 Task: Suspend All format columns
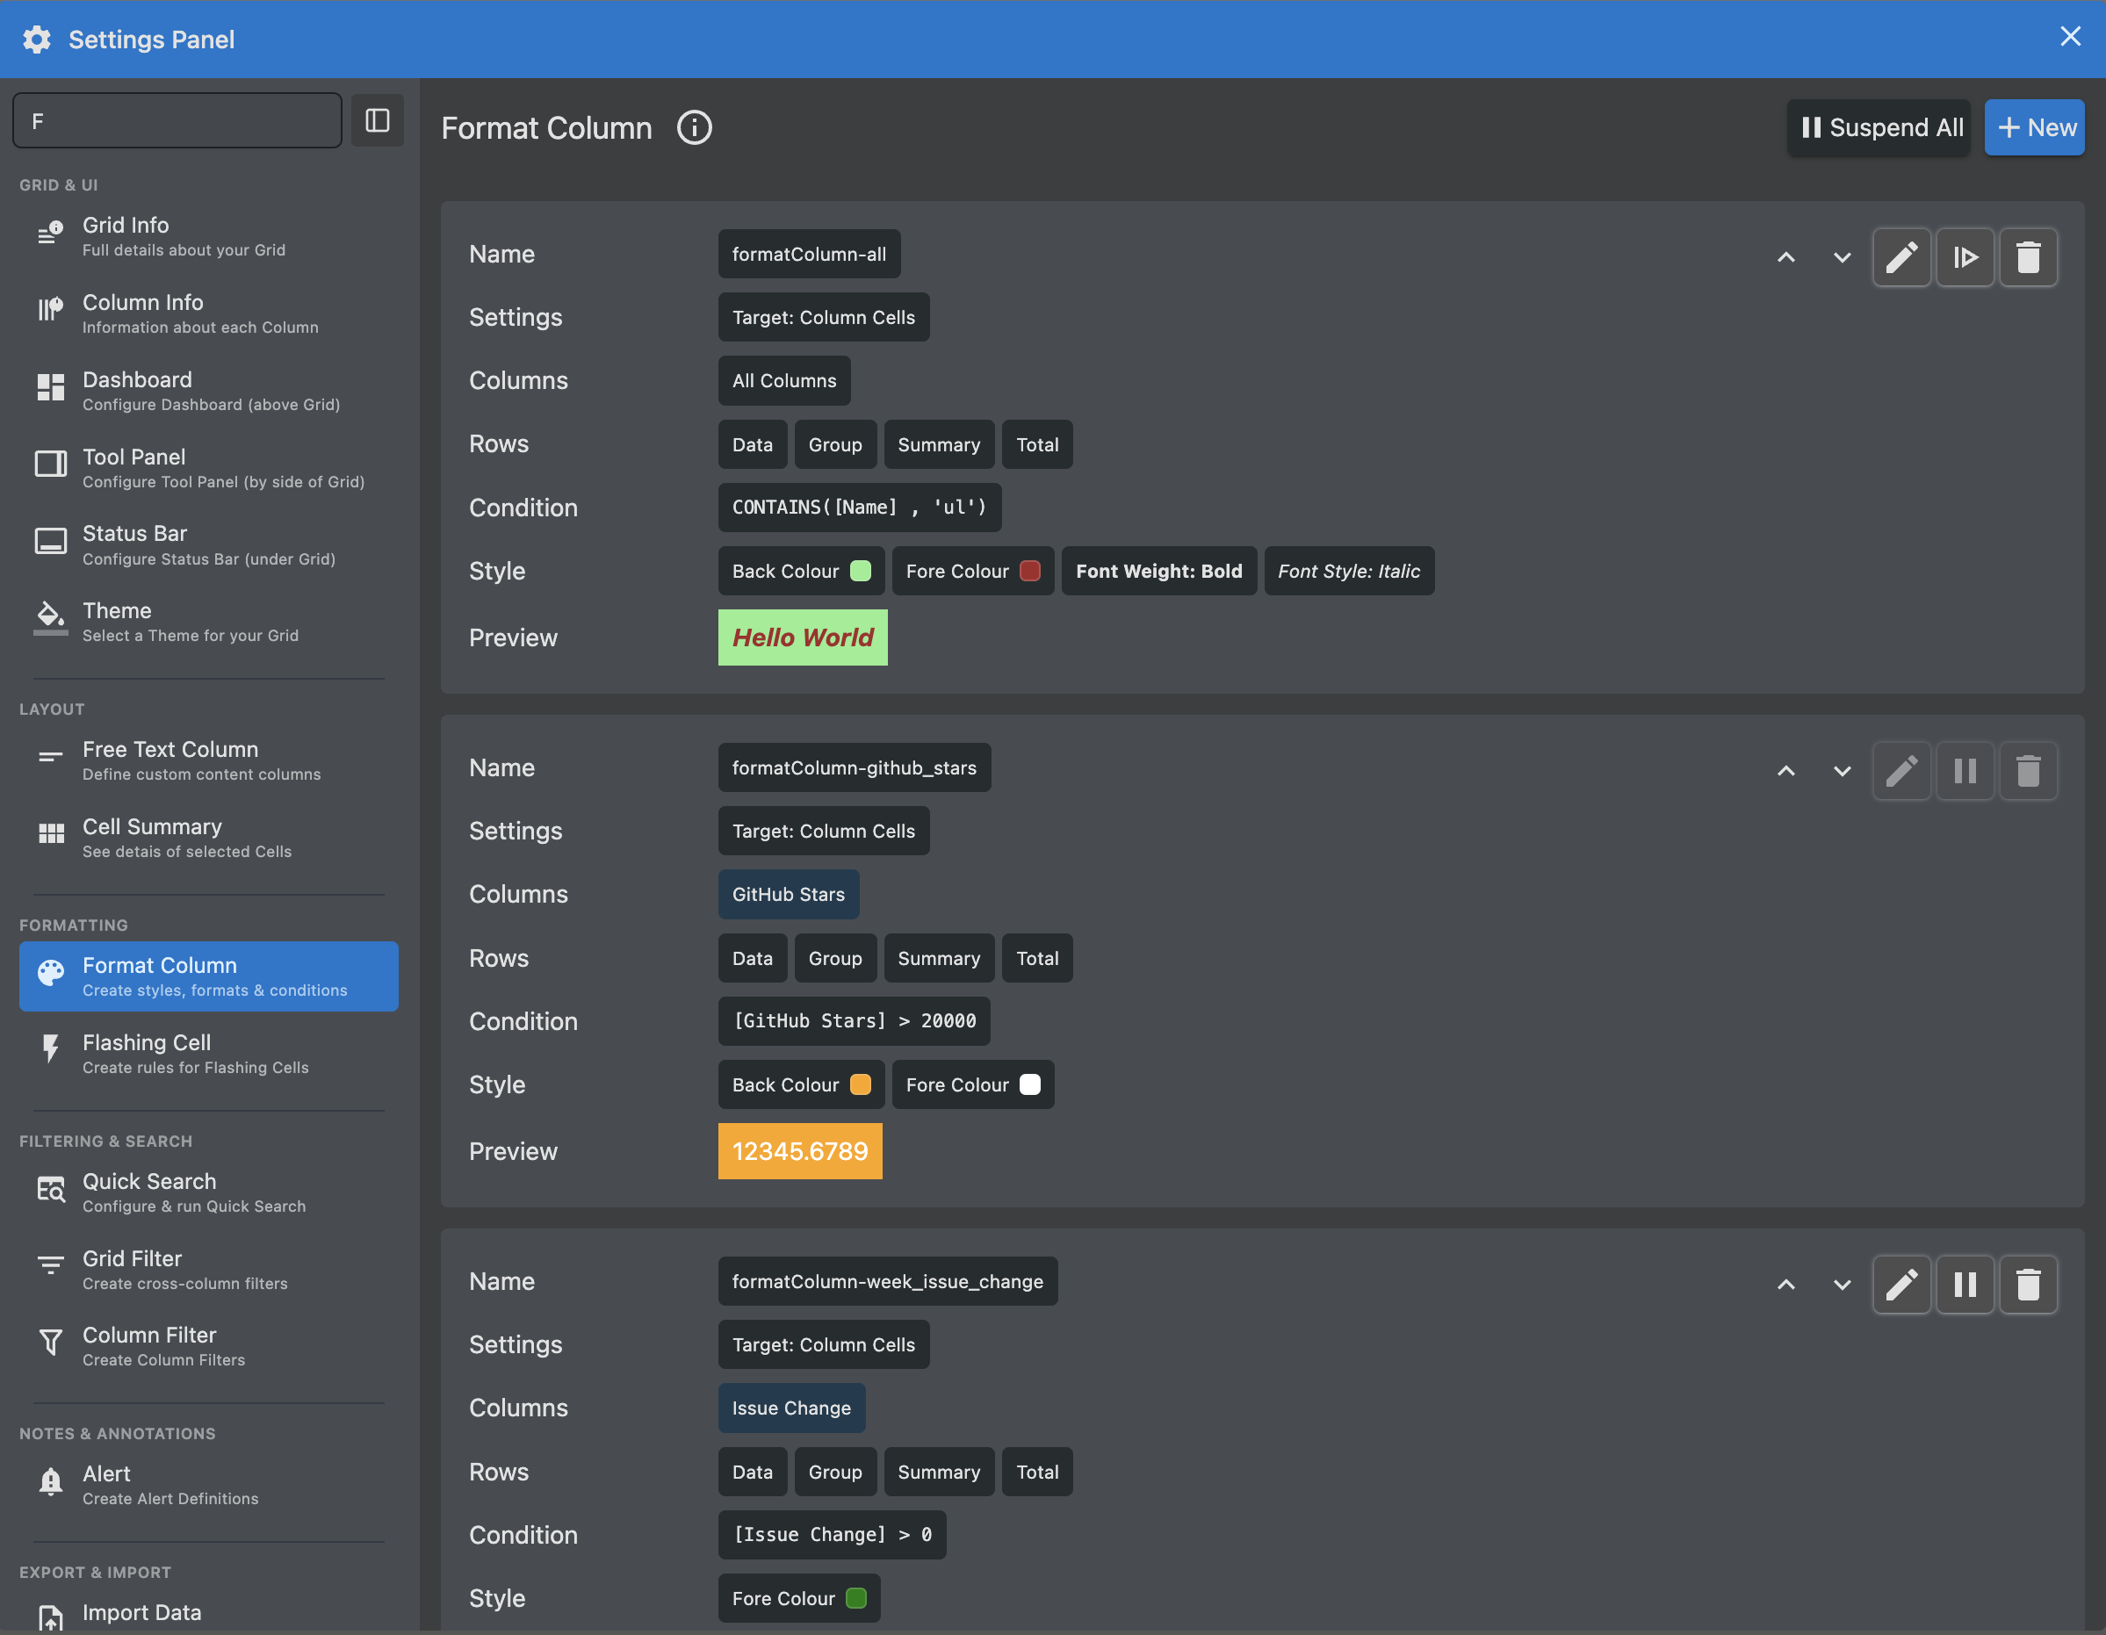click(x=1879, y=127)
